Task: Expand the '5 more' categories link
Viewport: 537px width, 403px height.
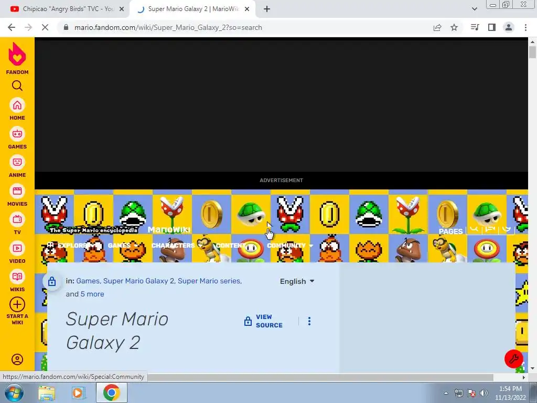Action: (92, 294)
